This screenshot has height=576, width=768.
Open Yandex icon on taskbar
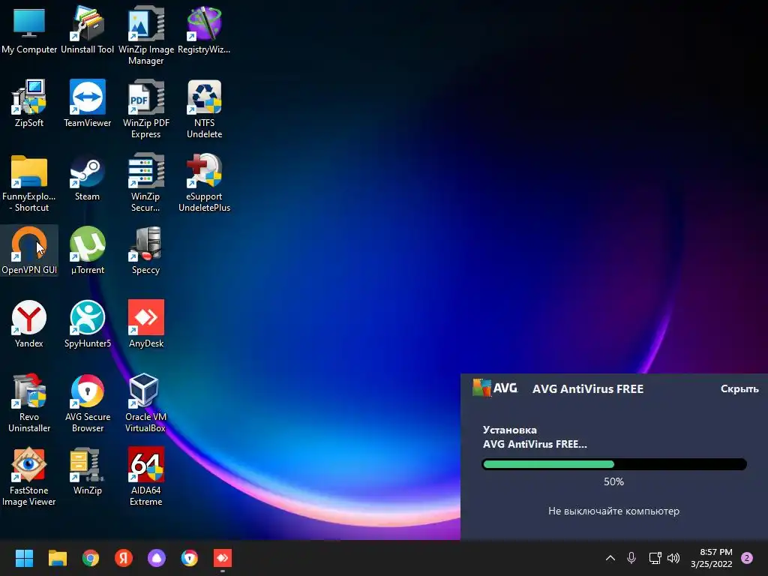tap(124, 558)
